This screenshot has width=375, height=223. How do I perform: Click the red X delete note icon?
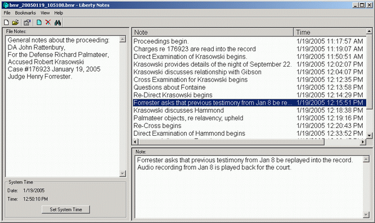48,22
